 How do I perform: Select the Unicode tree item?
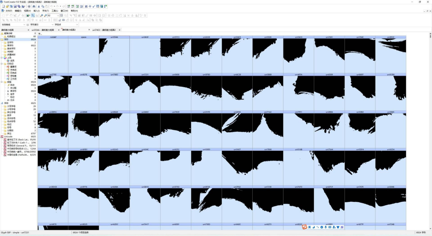pos(8,137)
